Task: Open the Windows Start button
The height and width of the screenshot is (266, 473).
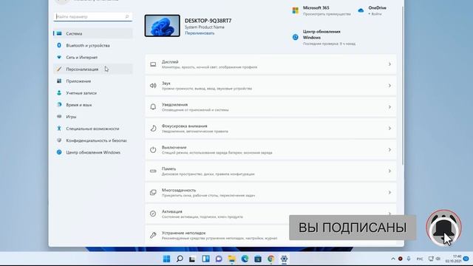Action: (166, 259)
